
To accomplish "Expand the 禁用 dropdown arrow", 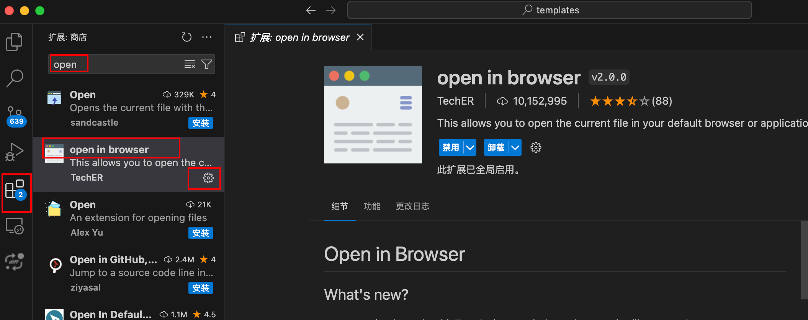I will pos(470,147).
